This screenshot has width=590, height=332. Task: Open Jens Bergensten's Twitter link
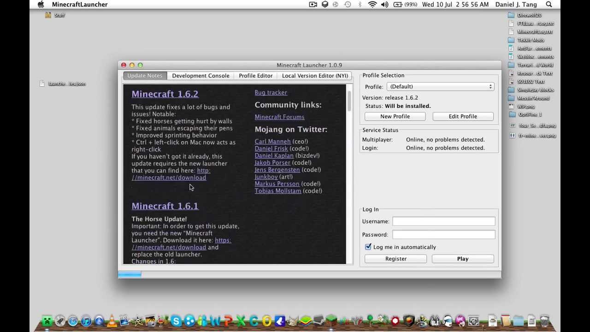(x=277, y=170)
